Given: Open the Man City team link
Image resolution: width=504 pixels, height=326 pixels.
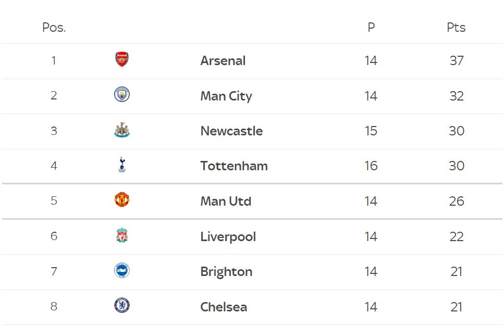Looking at the screenshot, I should point(226,96).
